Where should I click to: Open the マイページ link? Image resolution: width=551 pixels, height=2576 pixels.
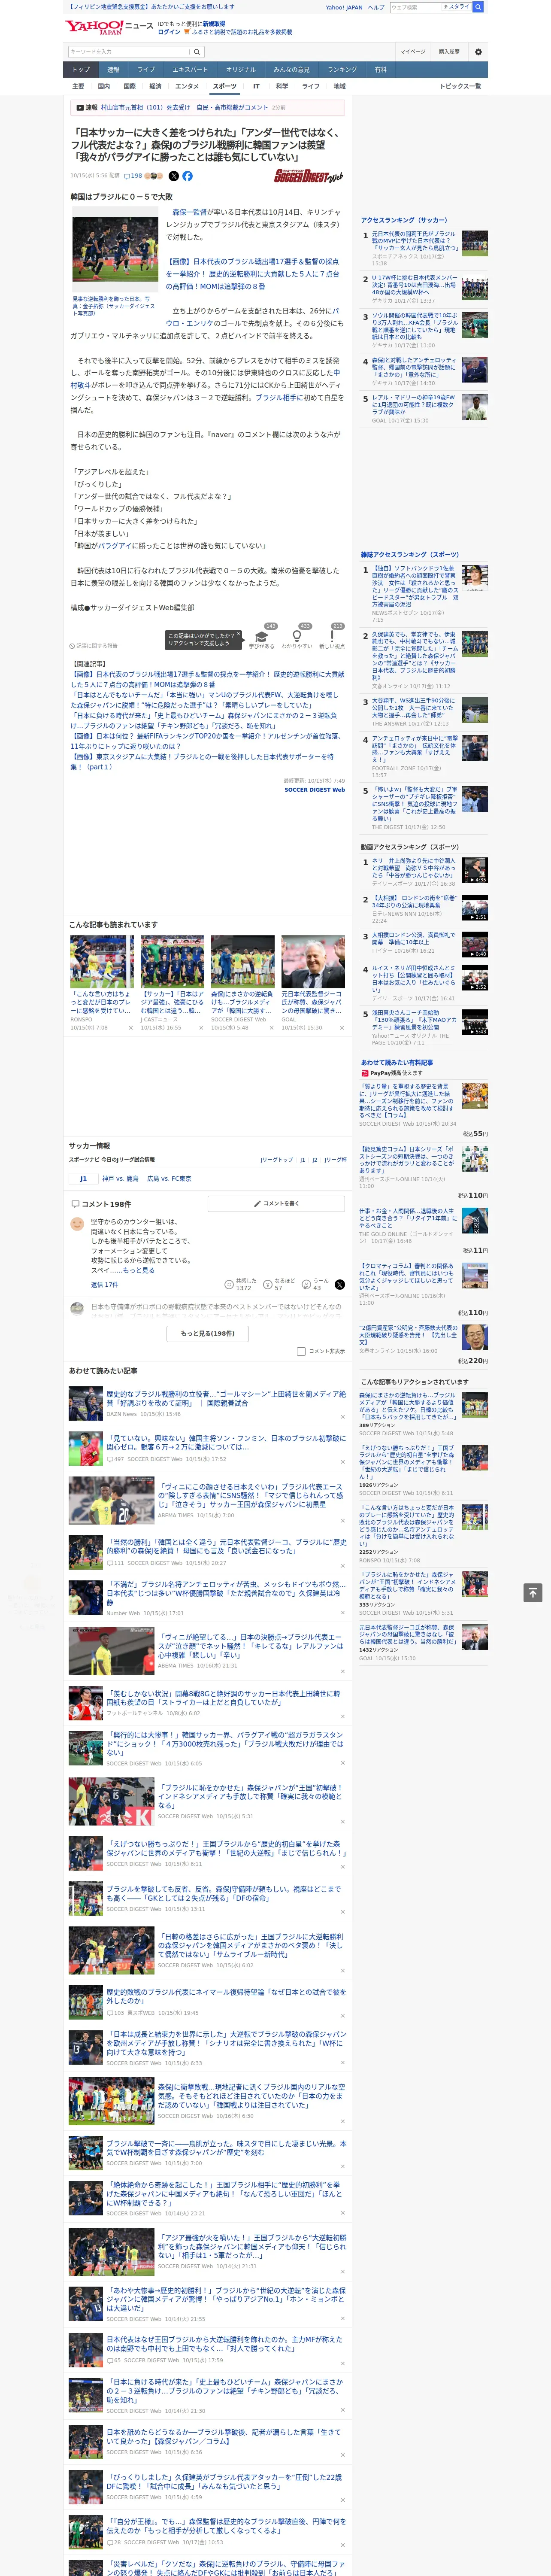(x=413, y=52)
